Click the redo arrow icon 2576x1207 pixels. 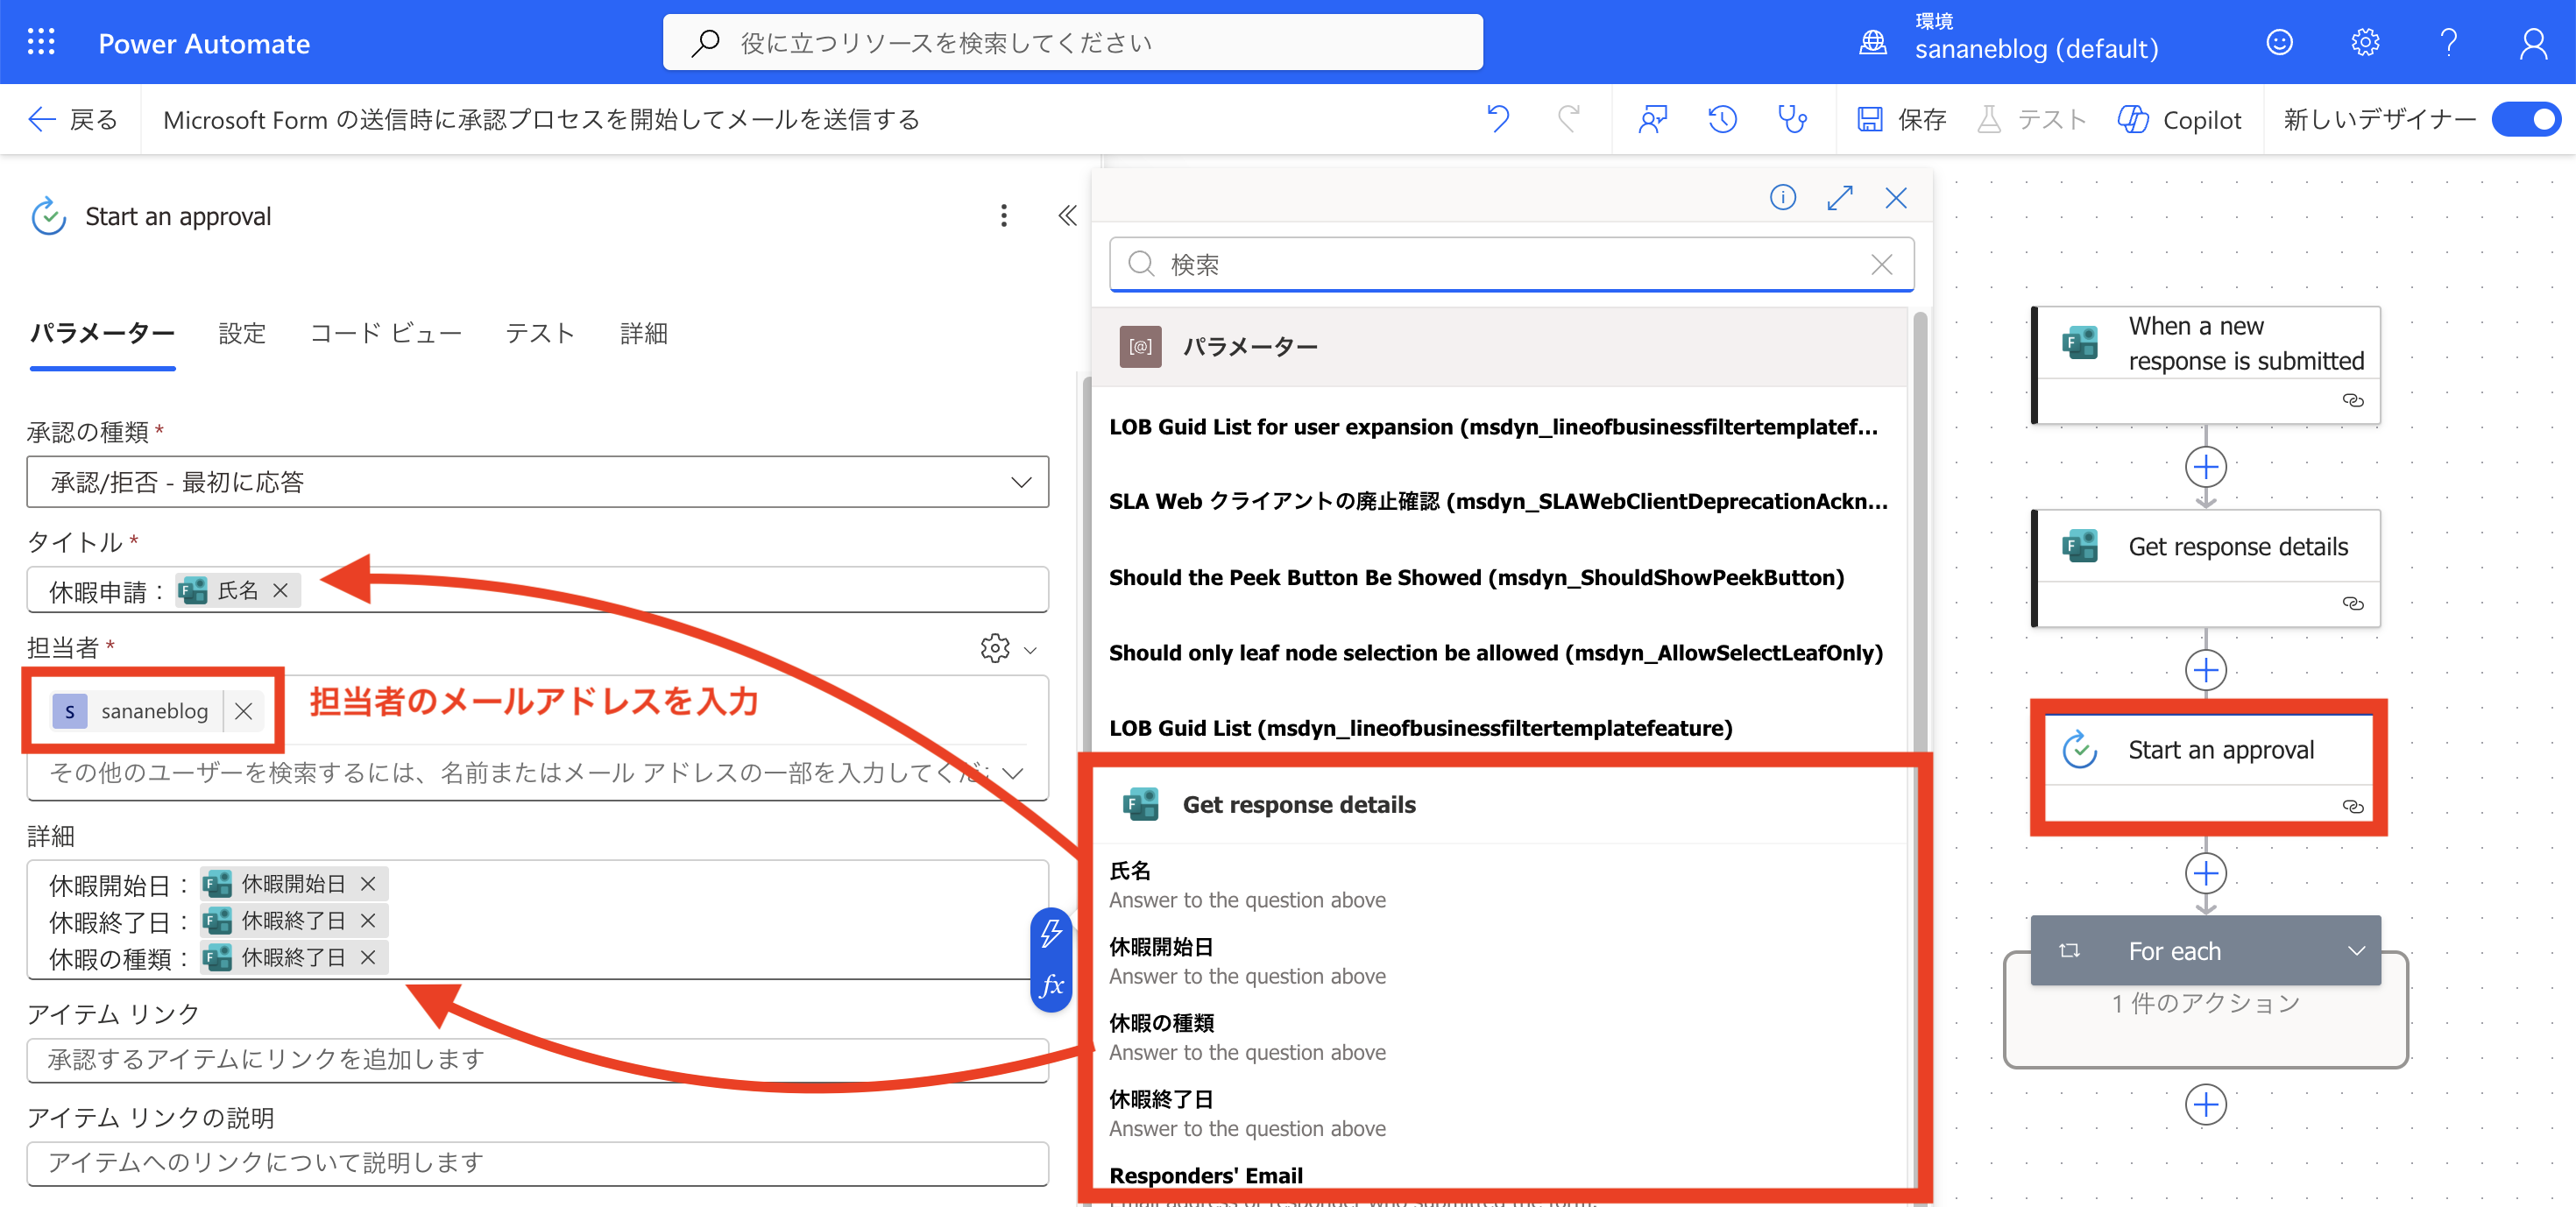tap(1569, 119)
